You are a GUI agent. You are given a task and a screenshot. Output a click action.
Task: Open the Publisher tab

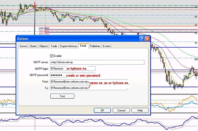pyautogui.click(x=95, y=46)
